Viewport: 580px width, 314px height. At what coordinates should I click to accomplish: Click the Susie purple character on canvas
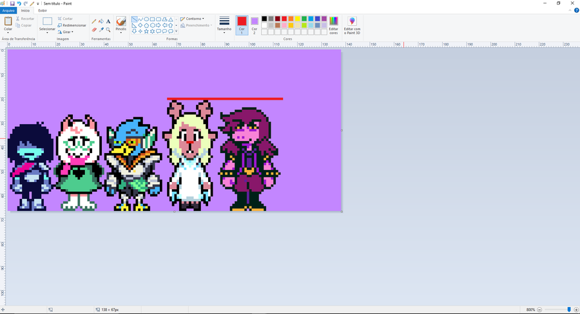pyautogui.click(x=249, y=159)
